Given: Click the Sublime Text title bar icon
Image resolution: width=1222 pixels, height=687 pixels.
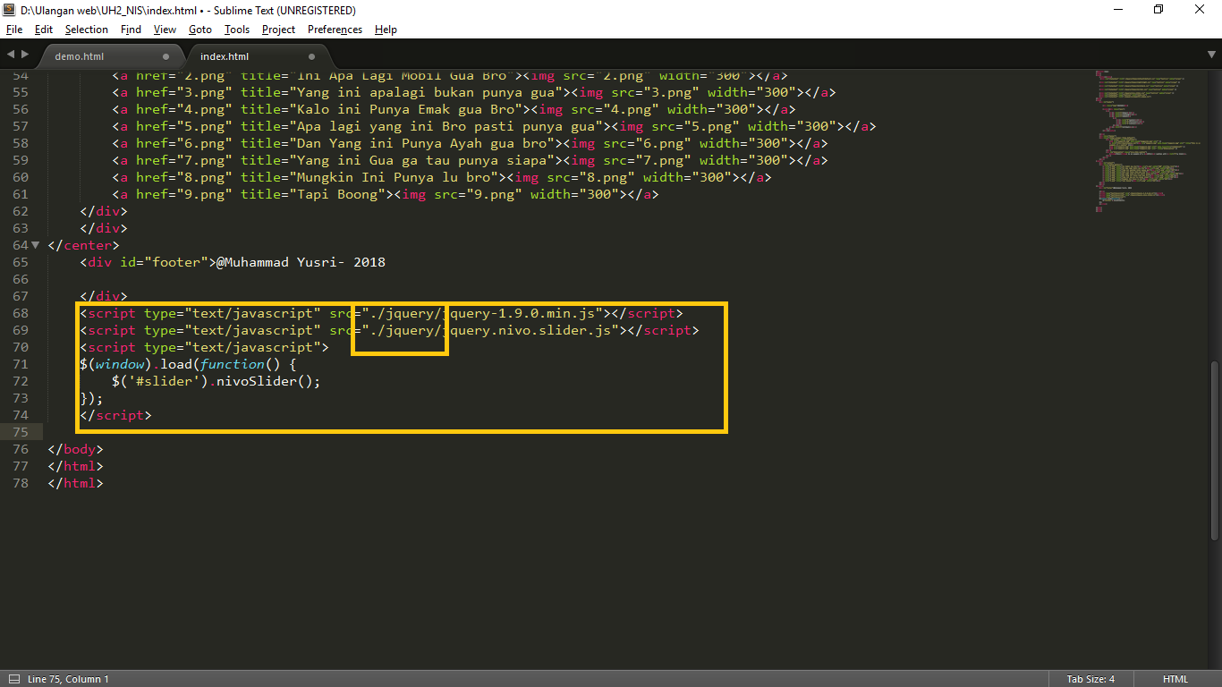Looking at the screenshot, I should pyautogui.click(x=11, y=10).
